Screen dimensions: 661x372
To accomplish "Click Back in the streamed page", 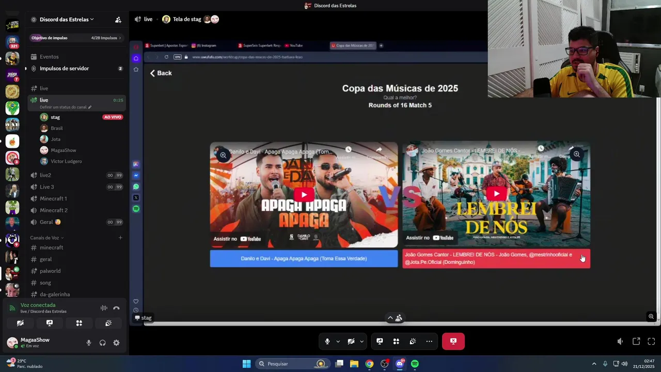I will 161,73.
